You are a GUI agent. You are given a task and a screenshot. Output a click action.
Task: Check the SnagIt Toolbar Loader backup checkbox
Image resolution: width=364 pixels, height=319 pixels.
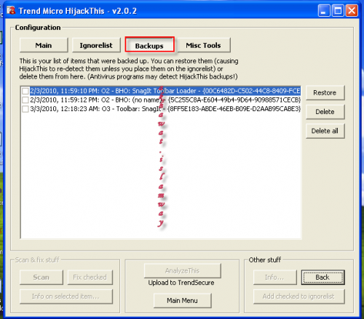click(x=25, y=91)
